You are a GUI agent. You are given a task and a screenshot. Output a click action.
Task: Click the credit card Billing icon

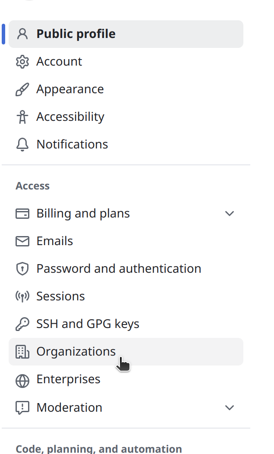pyautogui.click(x=22, y=214)
